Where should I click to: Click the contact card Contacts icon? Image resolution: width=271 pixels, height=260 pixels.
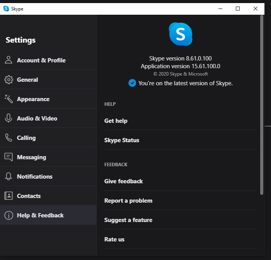tap(9, 196)
